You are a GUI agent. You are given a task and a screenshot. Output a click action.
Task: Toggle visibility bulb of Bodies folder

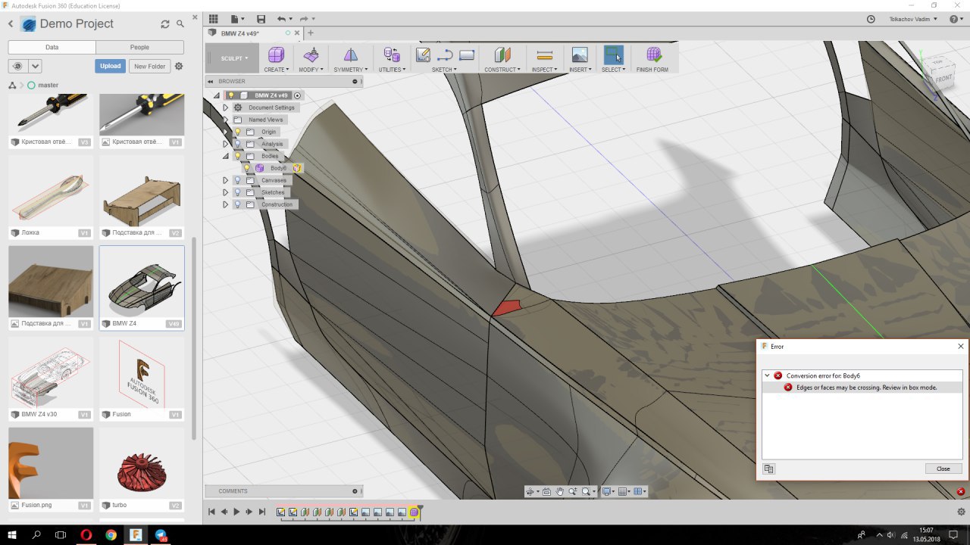pos(237,156)
